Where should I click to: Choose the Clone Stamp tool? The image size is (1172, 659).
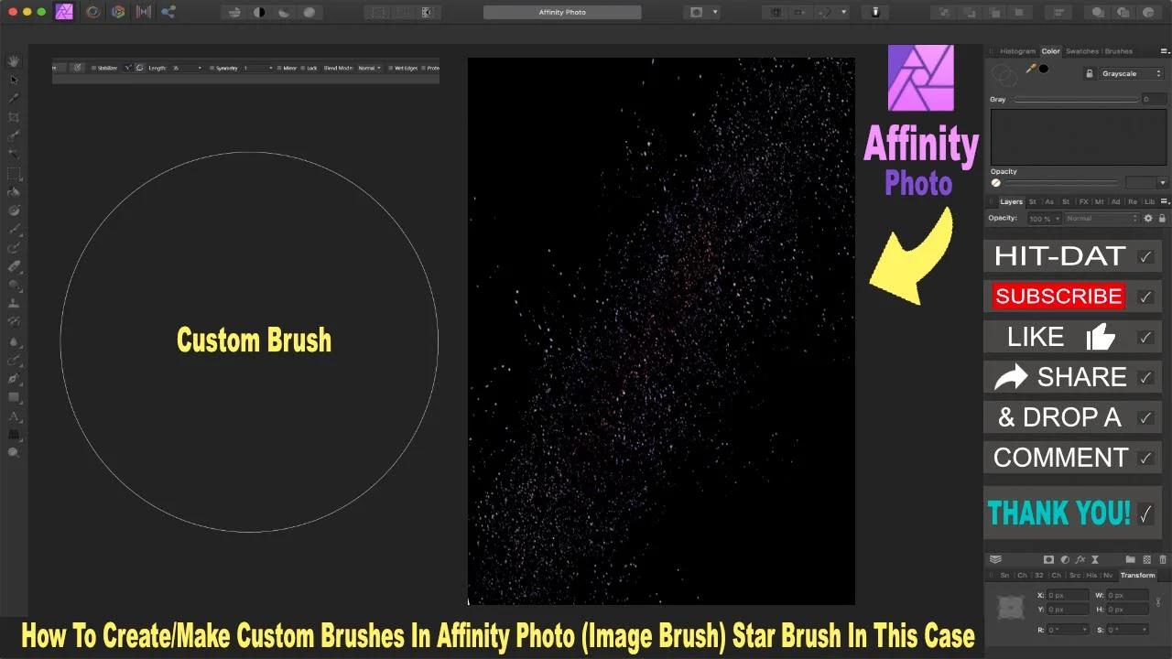[14, 304]
